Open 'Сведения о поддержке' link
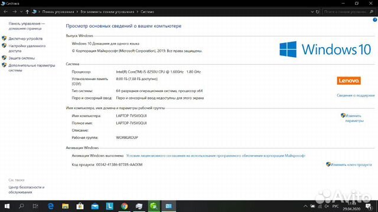Viewport: 378px width, 212px height. [x=356, y=95]
